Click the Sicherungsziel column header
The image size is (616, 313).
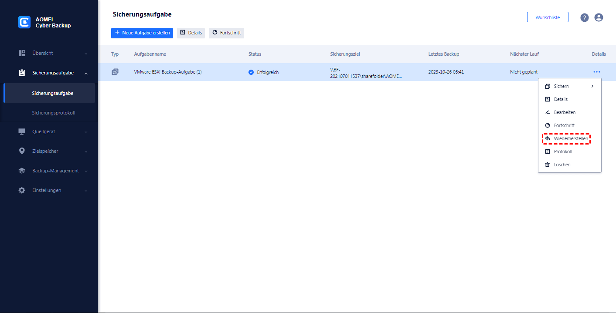click(x=345, y=54)
